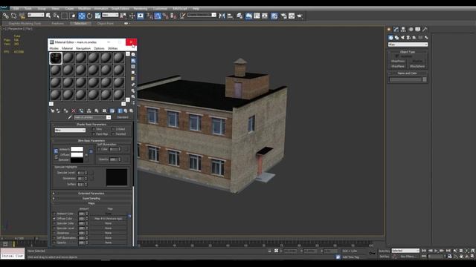Enable the 2-Sided checkbox
This screenshot has width=476, height=267.
113,129
